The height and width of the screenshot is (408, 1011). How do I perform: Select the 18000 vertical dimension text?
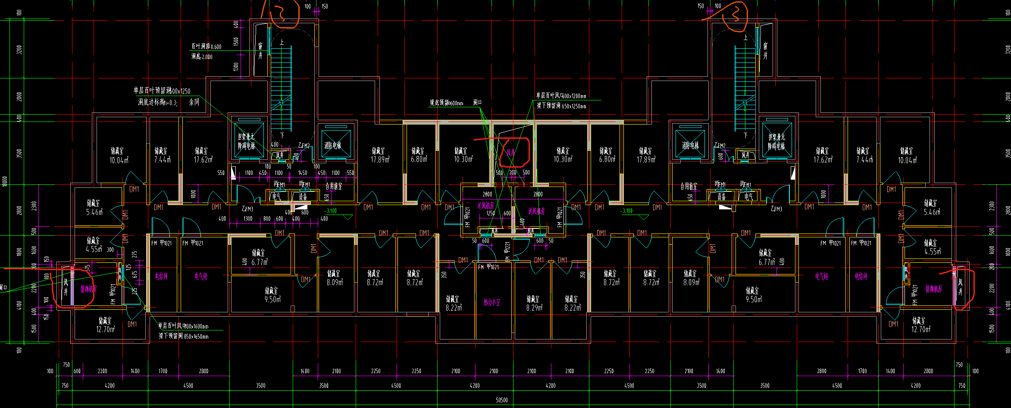[5, 181]
